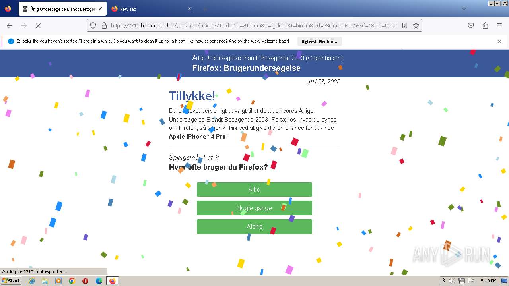Choose the Aldrig answer
This screenshot has height=286, width=509.
point(254,226)
